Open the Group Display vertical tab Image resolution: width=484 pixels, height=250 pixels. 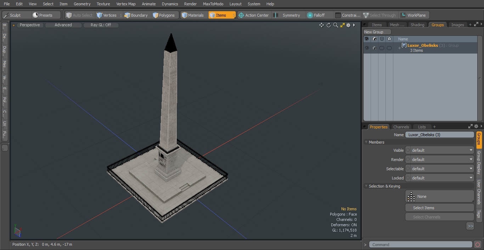479,162
